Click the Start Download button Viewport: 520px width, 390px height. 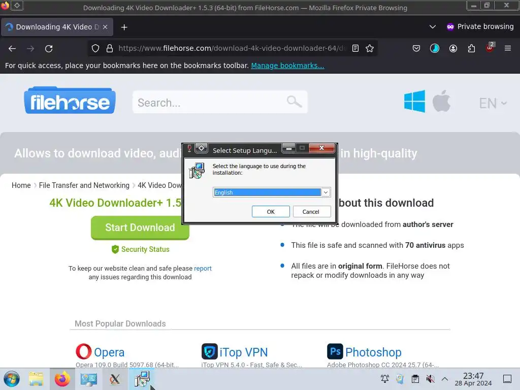click(x=140, y=228)
